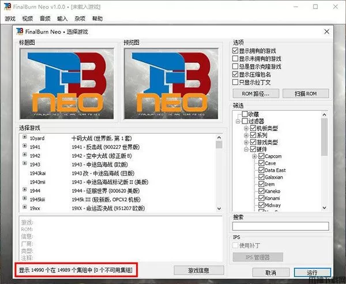Select 1942 - 空中大战 game title
346x284 pixels.
101,156
